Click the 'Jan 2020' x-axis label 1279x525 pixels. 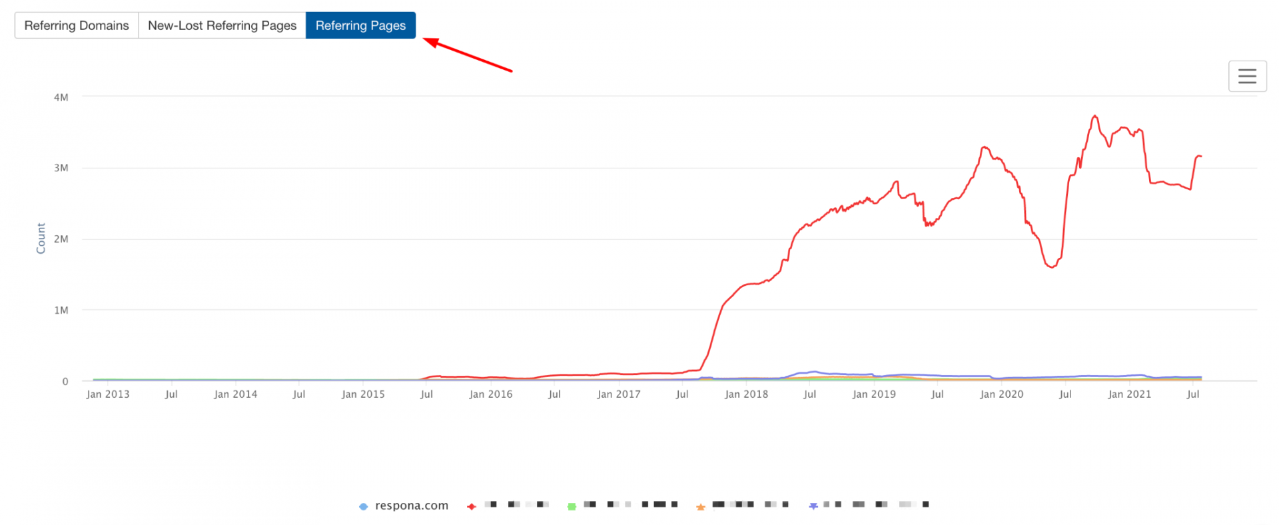(1001, 394)
